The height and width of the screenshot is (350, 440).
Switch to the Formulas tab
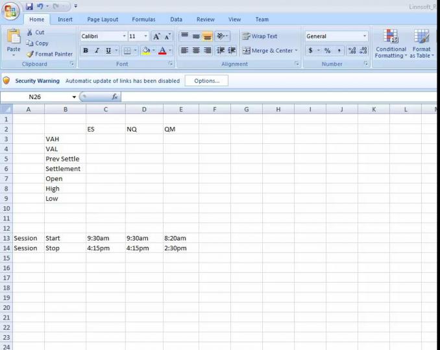[143, 19]
